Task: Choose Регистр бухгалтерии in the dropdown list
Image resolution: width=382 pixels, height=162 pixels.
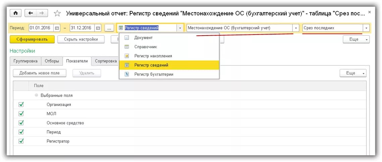Action: click(x=169, y=74)
